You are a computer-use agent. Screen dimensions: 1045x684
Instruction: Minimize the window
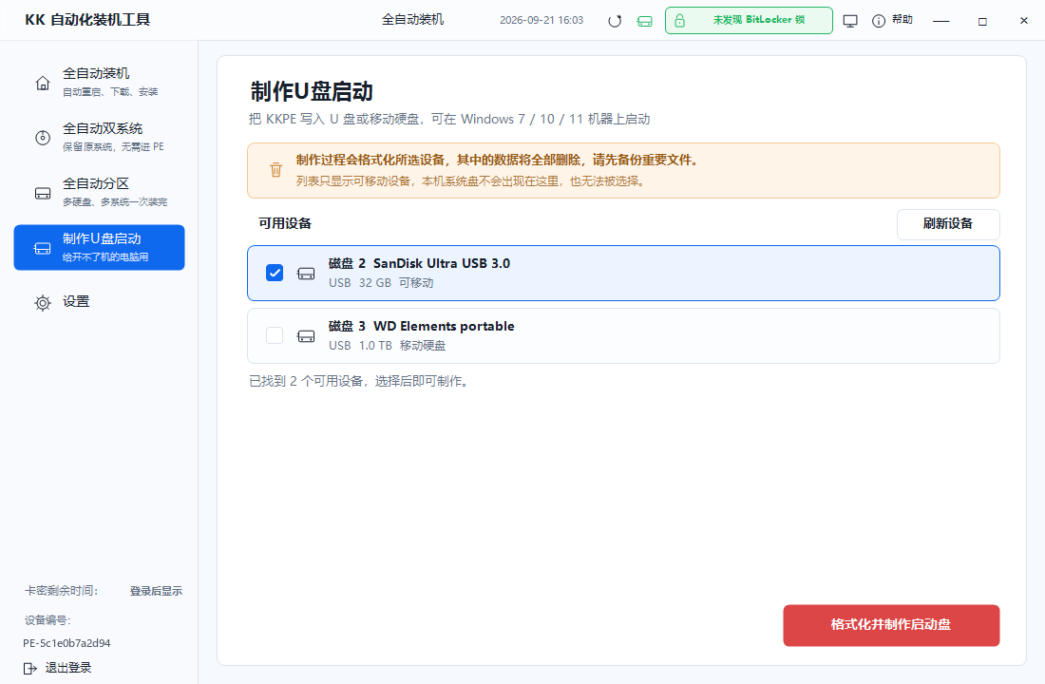(x=941, y=21)
